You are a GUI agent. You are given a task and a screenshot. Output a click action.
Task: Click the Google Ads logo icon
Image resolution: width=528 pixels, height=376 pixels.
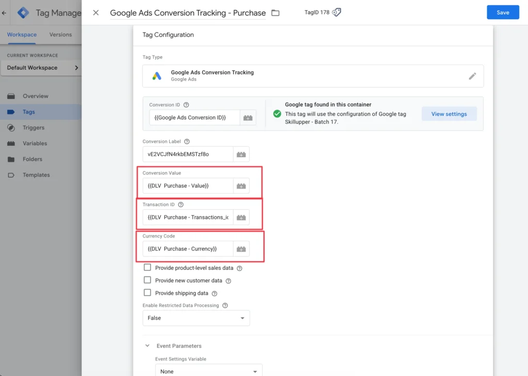tap(157, 76)
